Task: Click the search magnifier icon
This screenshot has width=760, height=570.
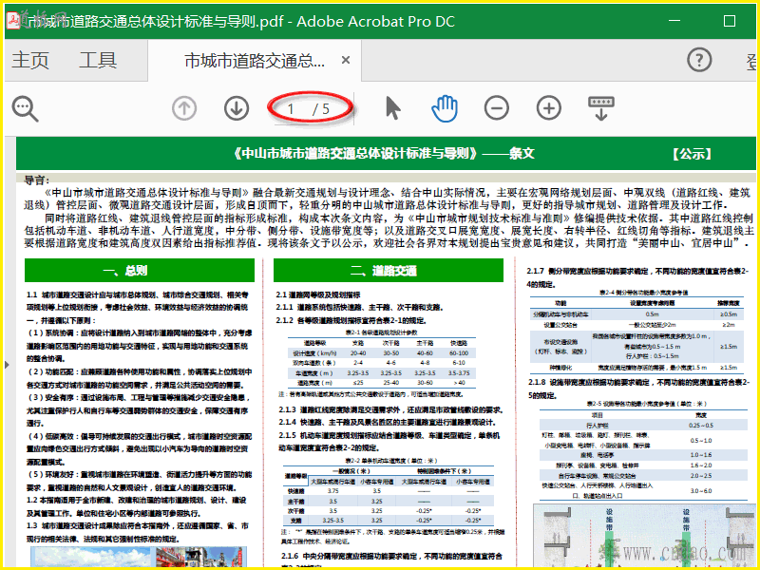Action: tap(26, 109)
